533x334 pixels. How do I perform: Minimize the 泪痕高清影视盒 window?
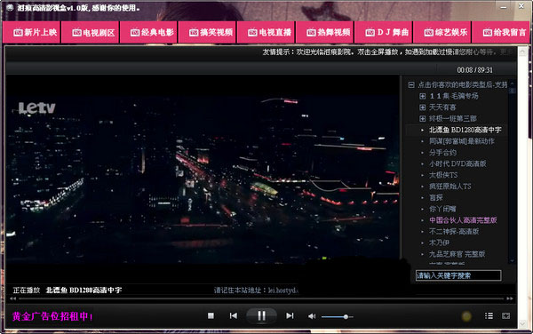coord(504,7)
